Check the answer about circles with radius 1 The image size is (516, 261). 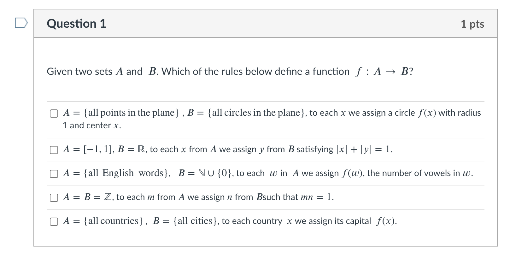54,113
